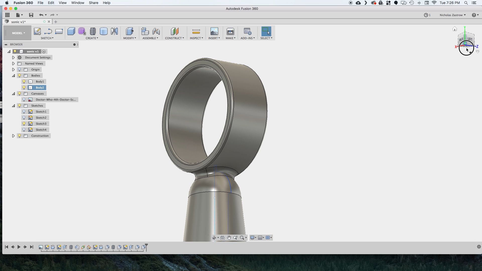
Task: Toggle visibility of Body1
Action: (x=24, y=81)
